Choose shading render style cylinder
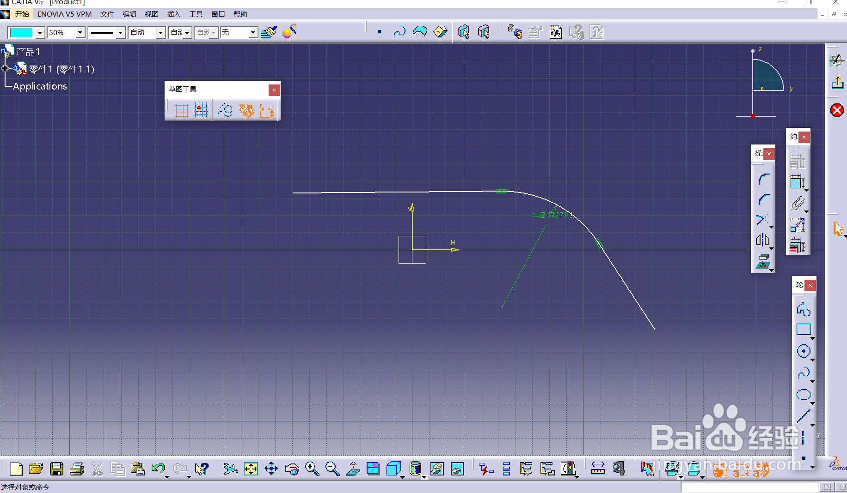Viewport: 847px width, 493px height. click(x=415, y=469)
